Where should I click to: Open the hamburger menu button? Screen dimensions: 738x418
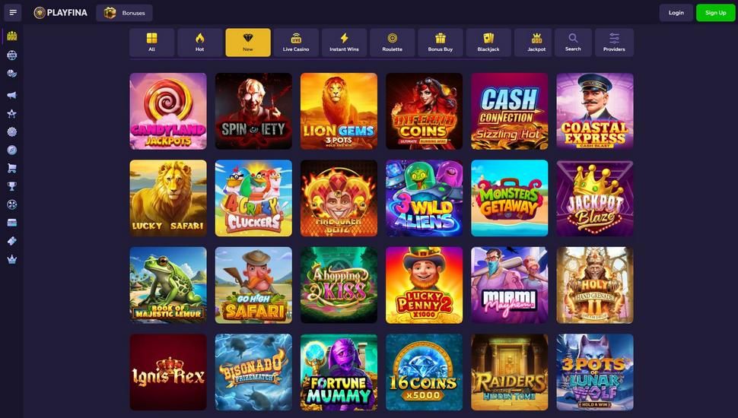click(13, 13)
